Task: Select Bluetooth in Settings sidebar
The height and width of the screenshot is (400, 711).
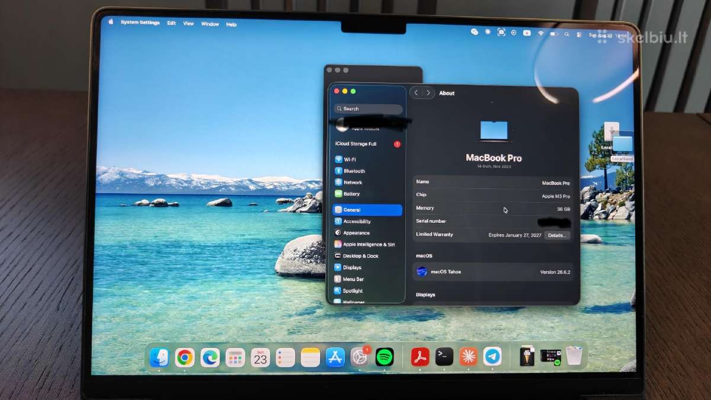Action: (x=367, y=171)
